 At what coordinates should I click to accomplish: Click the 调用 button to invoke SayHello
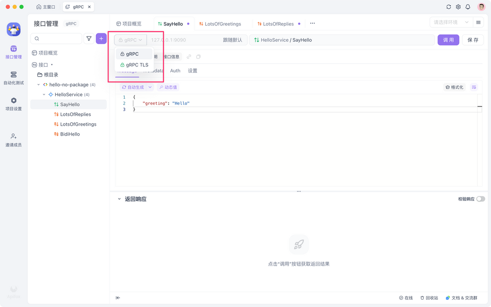(448, 39)
